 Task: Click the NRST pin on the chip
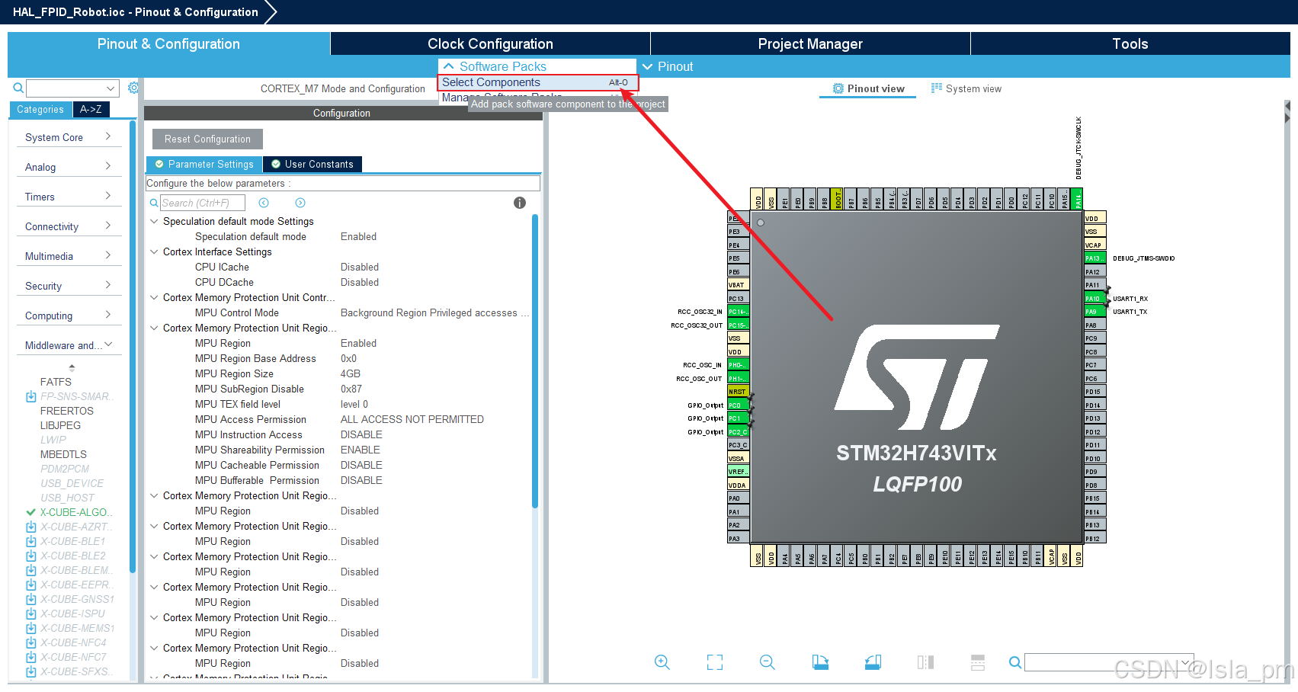click(x=738, y=392)
